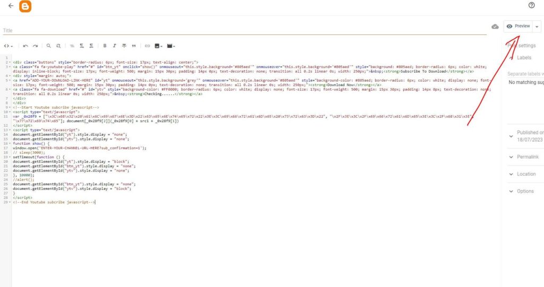
Task: Open the find and replace tool
Action: 58,46
